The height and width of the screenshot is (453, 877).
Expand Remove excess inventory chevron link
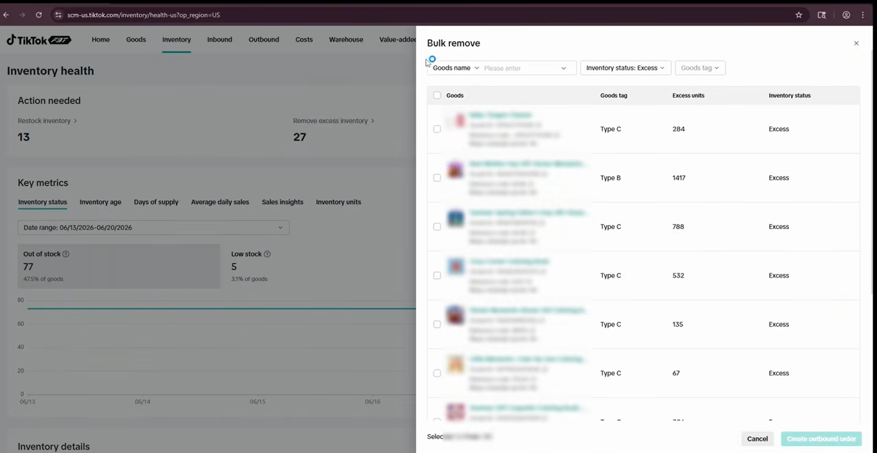(334, 121)
